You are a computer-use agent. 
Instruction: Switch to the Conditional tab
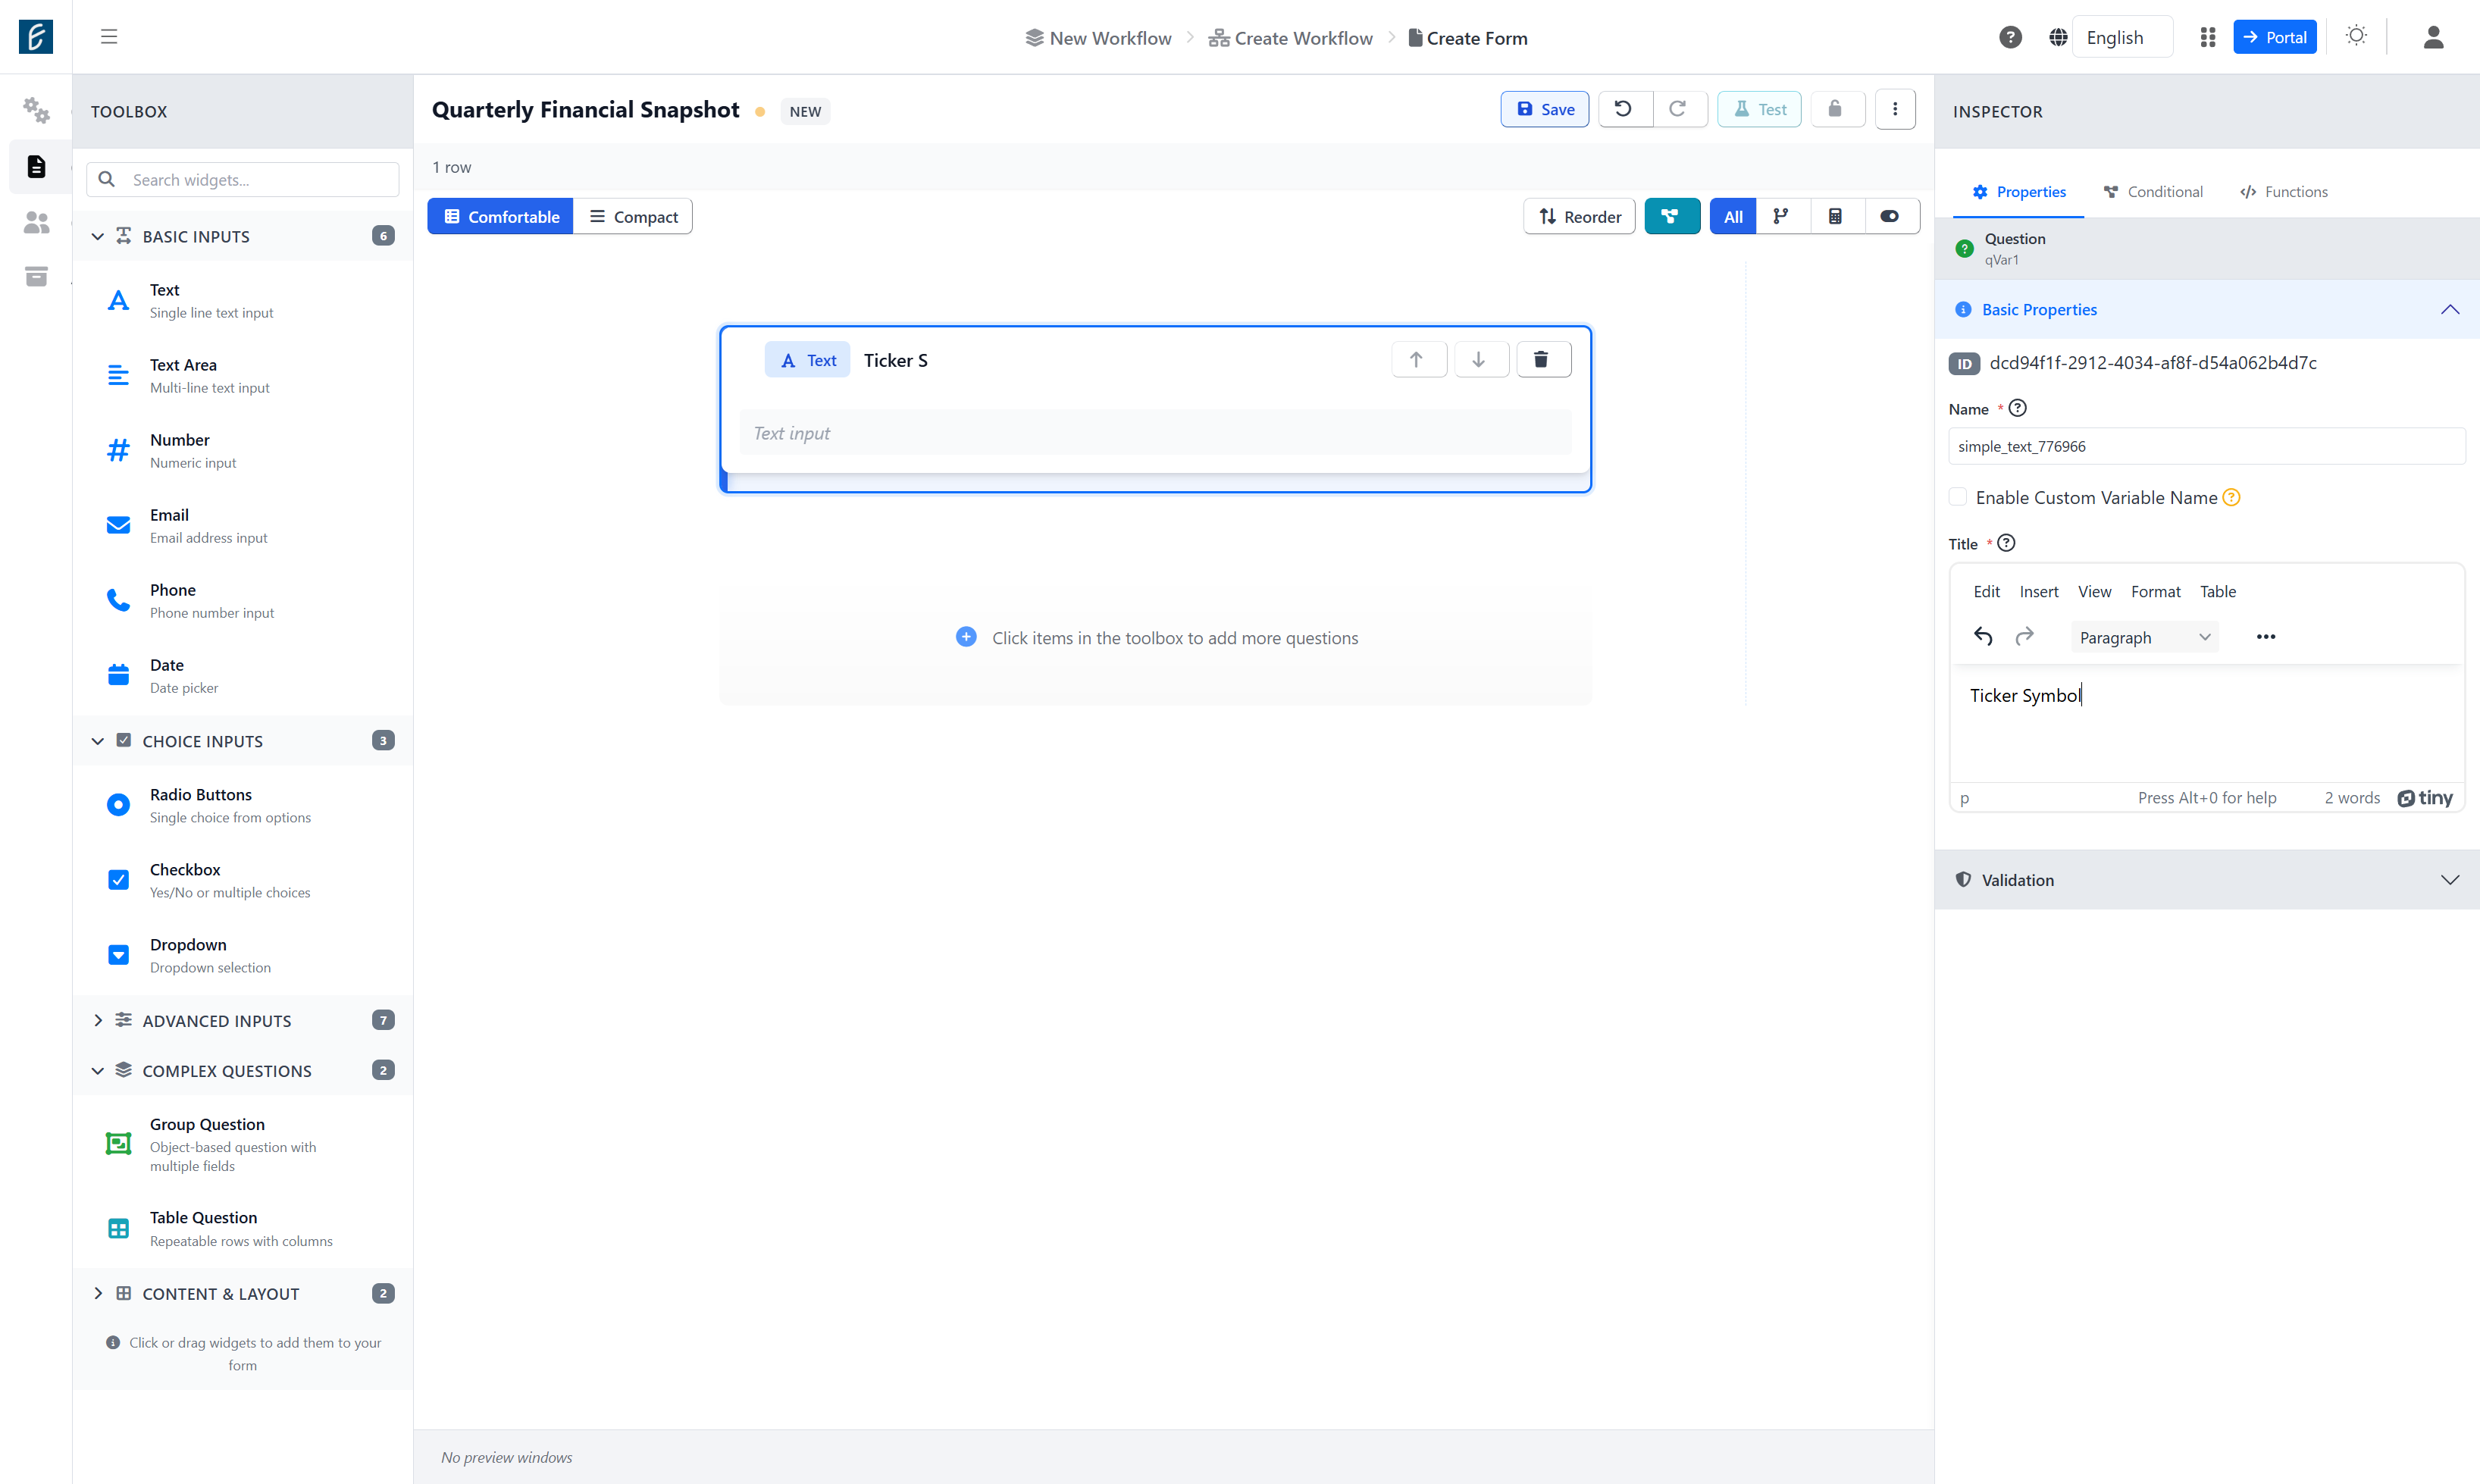point(2152,192)
